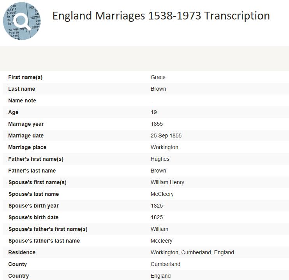The width and height of the screenshot is (289, 280).
Task: Click the Marriage place value Workington
Action: point(164,147)
